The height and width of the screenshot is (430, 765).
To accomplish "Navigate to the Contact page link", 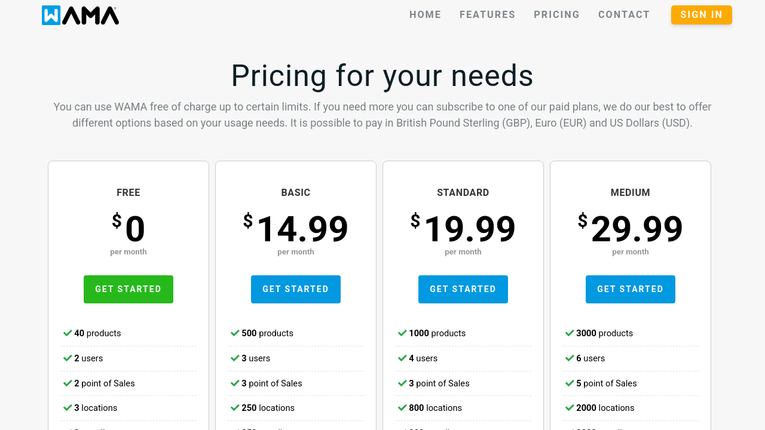I will 623,15.
